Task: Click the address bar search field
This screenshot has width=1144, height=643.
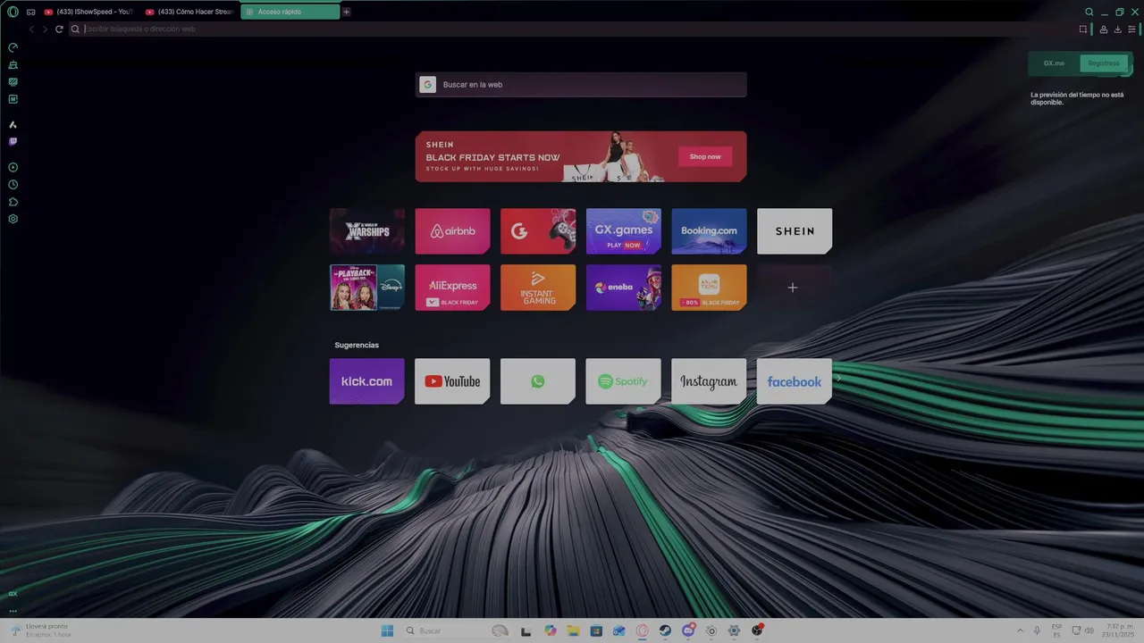Action: pyautogui.click(x=572, y=29)
